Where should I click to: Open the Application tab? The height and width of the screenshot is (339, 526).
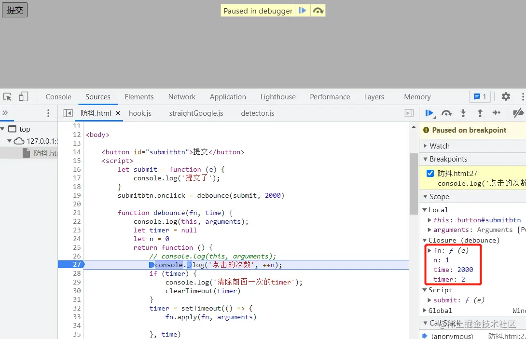coord(228,97)
